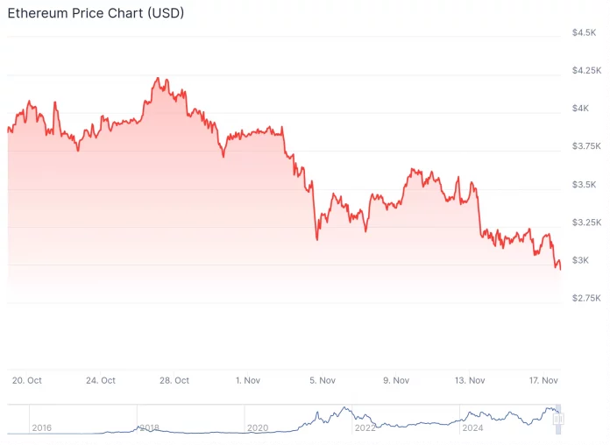Image resolution: width=610 pixels, height=445 pixels.
Task: Click the 13. Nov x-axis label
Action: 470,380
